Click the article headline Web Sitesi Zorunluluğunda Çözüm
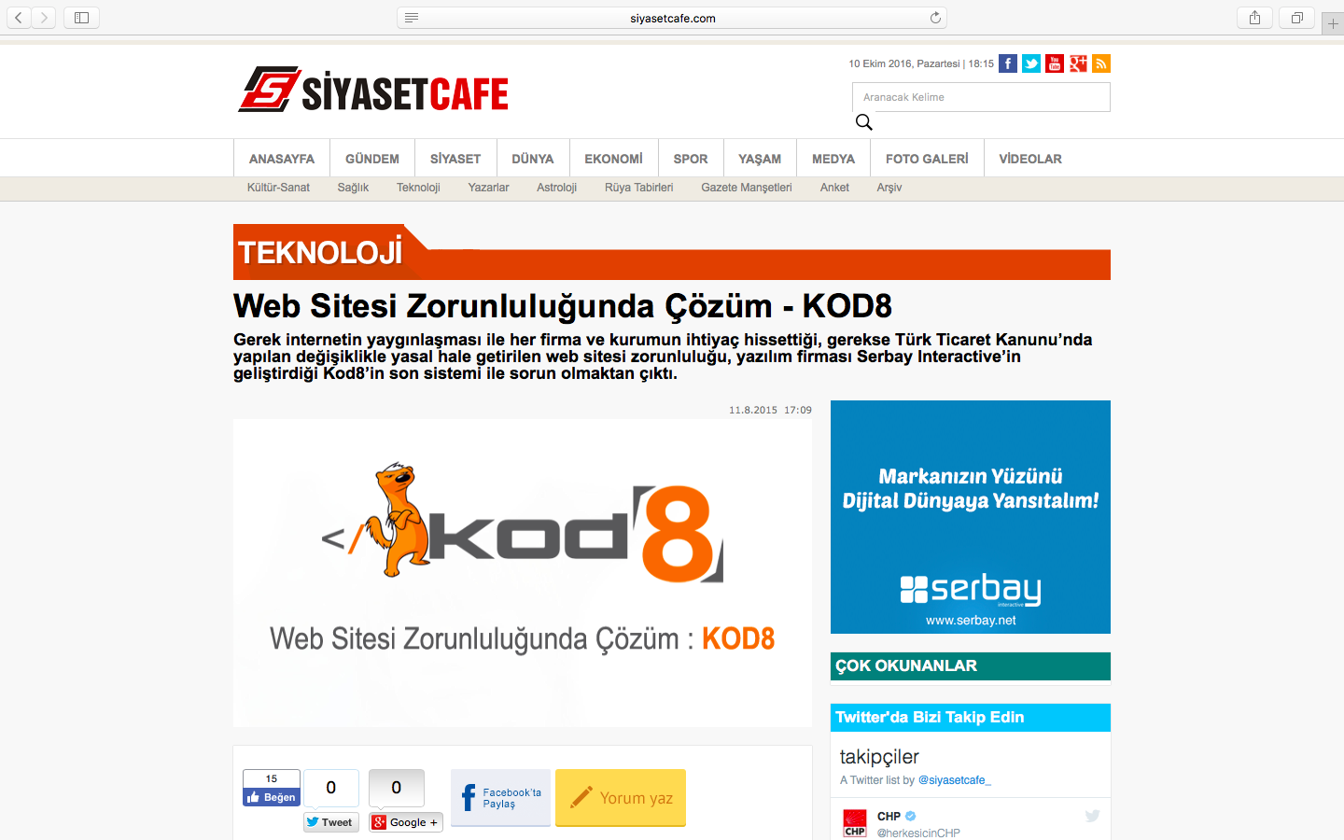The height and width of the screenshot is (840, 1344). click(563, 306)
